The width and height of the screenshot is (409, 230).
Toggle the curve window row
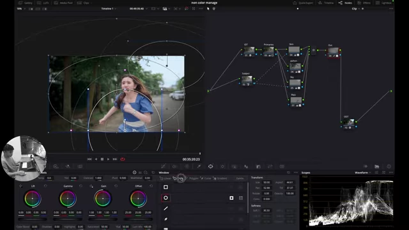point(166,219)
